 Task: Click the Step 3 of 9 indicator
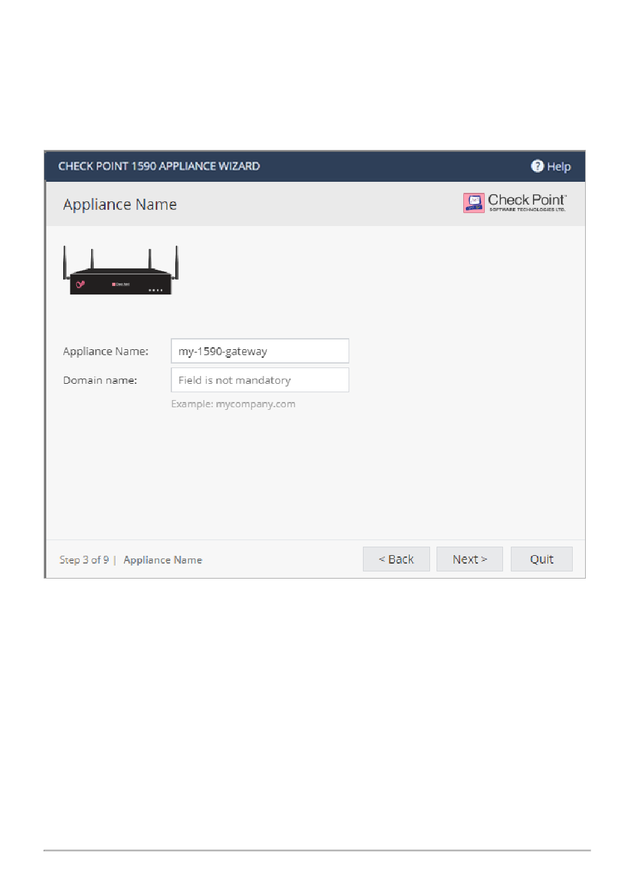click(84, 560)
